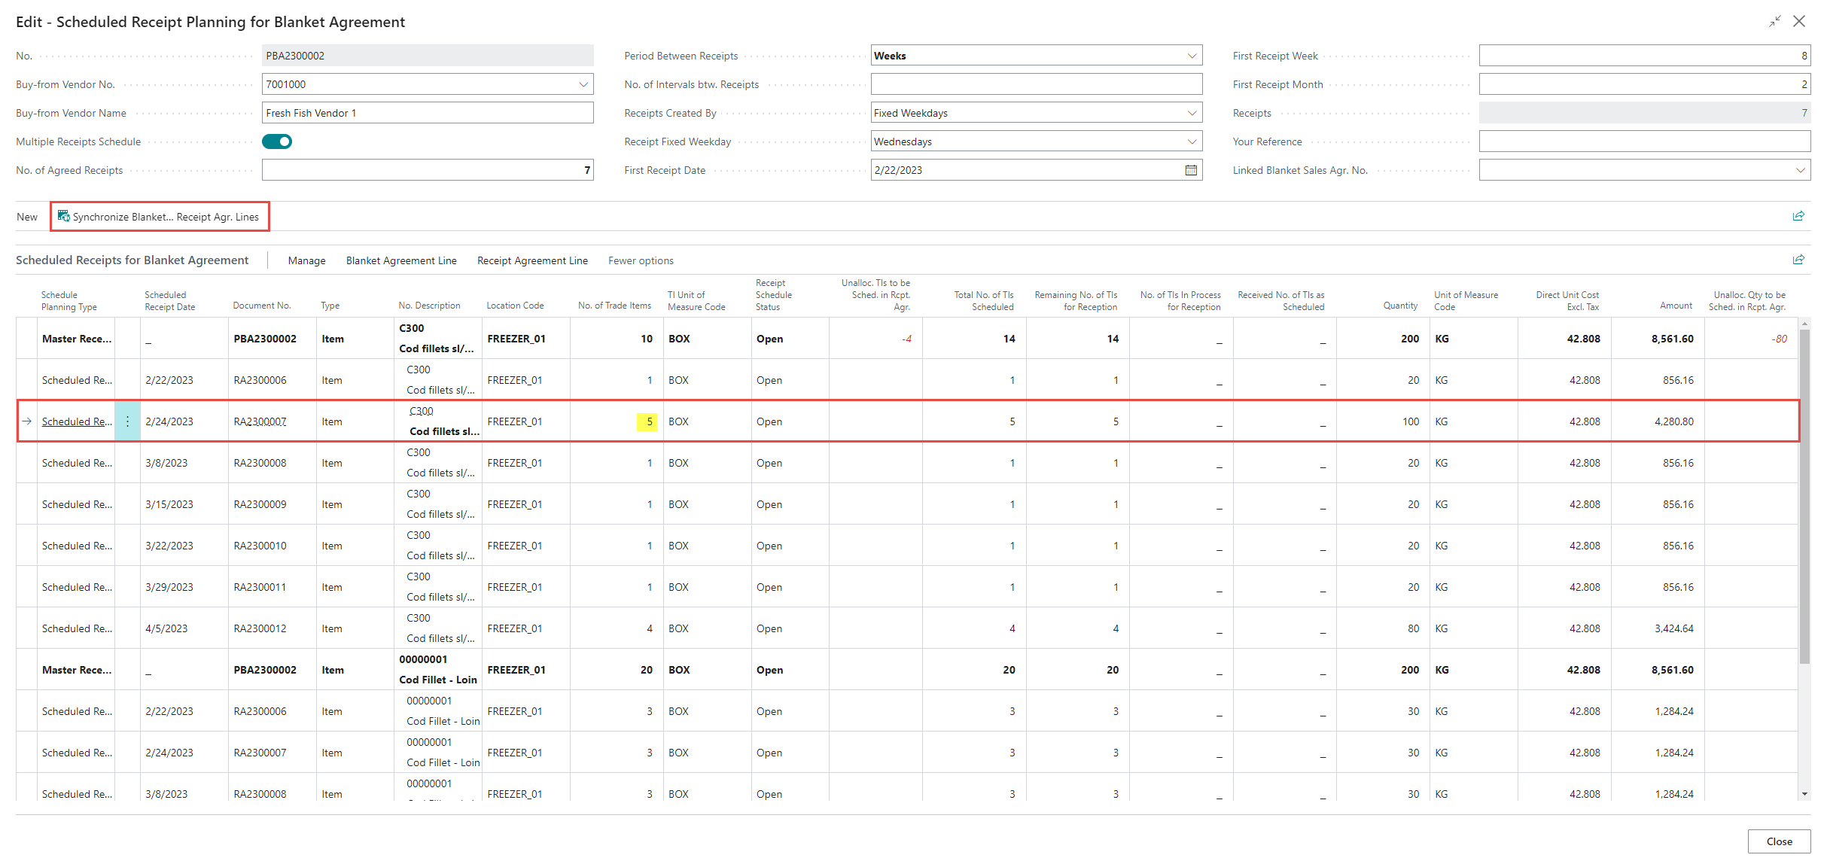
Task: Click share icon in Scheduled Receipts section header
Action: pyautogui.click(x=1798, y=260)
